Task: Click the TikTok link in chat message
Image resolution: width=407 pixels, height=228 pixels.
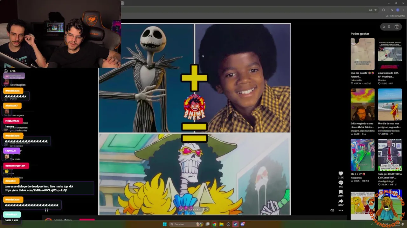Action: [x=36, y=190]
